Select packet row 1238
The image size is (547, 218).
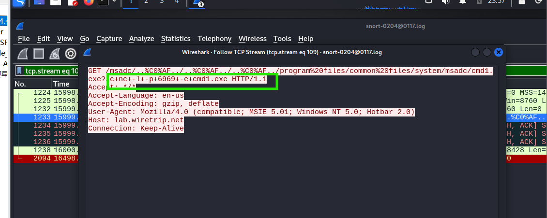[x=46, y=150]
